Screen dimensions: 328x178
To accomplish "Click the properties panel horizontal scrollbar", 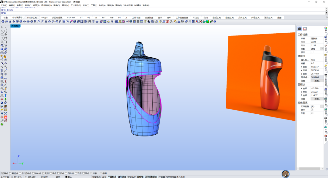I will (x=309, y=169).
